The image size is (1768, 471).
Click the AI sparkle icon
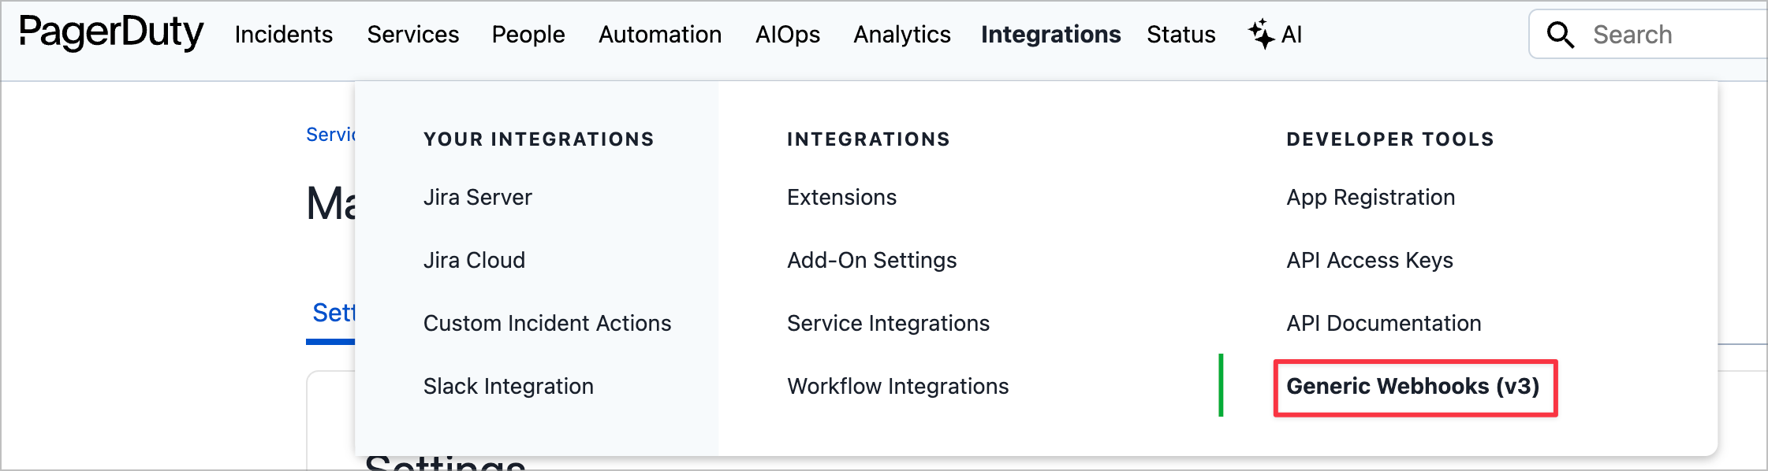[x=1260, y=34]
